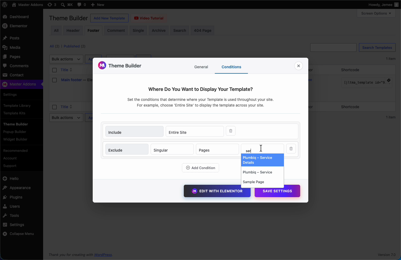Click the Howdy, Jemee account avatar
This screenshot has height=260, width=401.
[396, 5]
